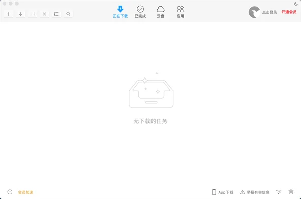The height and width of the screenshot is (199, 301).
Task: Click the clock scheduled-task icon at bottom
Action: coord(10,192)
